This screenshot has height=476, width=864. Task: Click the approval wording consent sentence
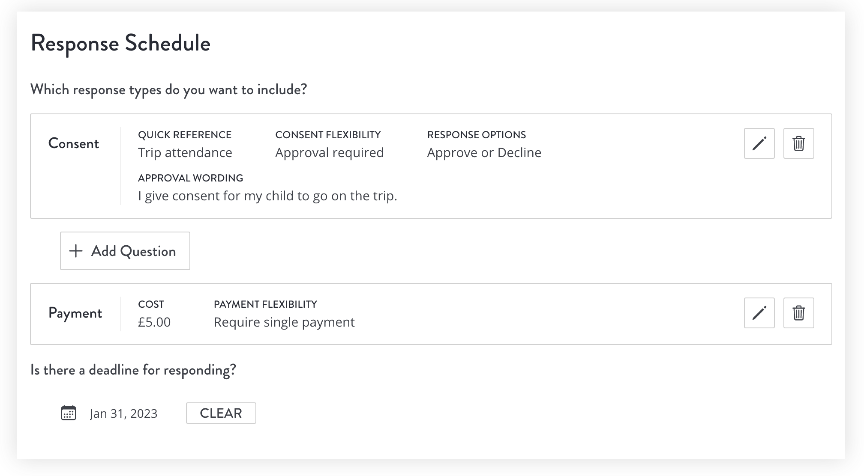click(x=267, y=196)
